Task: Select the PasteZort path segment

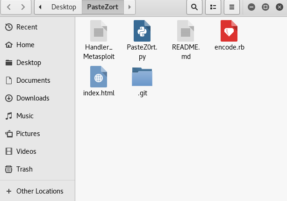Action: coord(102,7)
